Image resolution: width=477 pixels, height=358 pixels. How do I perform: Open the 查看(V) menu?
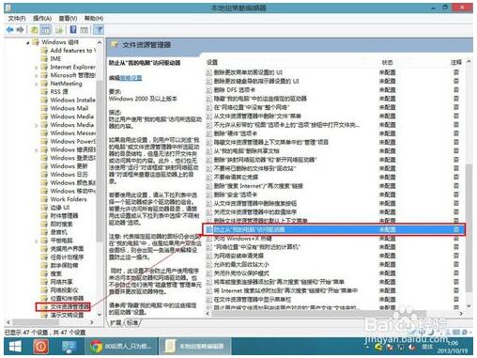[x=68, y=19]
